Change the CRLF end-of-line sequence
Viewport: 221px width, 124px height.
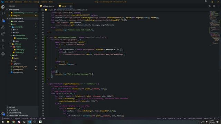[x=184, y=118]
